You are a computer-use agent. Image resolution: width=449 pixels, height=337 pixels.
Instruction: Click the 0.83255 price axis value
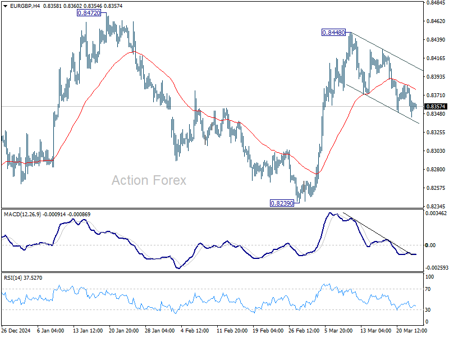(x=436, y=133)
